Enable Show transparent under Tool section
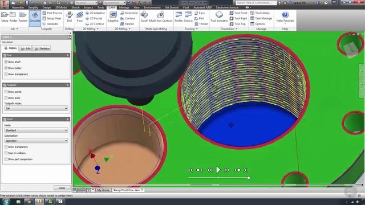365x205 pixels. coord(6,74)
